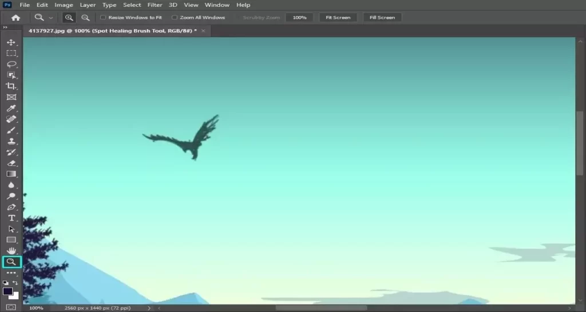Choose the Zoom In mode icon

(69, 18)
